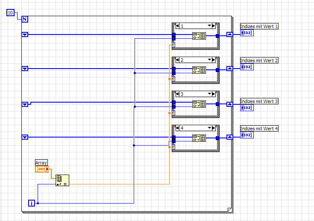
Task: Go to next case in structure 3
Action: pyautogui.click(x=214, y=94)
